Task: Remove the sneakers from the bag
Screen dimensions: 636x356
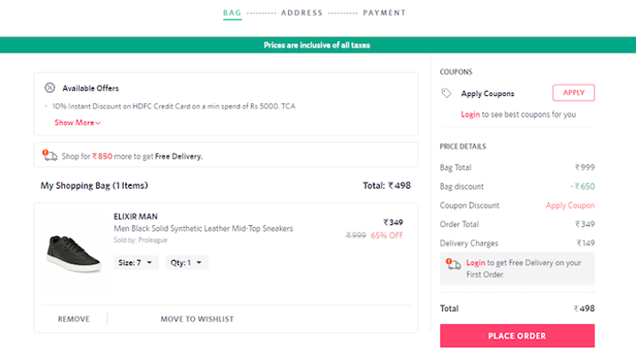Action: pyautogui.click(x=74, y=319)
